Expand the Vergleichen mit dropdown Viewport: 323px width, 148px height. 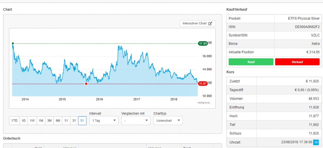tap(136, 121)
